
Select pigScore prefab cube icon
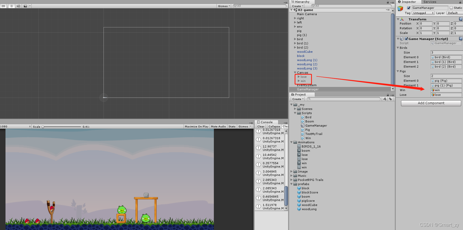[299, 201]
